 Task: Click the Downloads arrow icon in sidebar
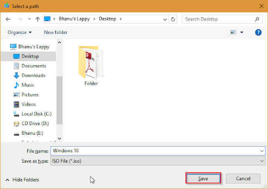coord(16,75)
